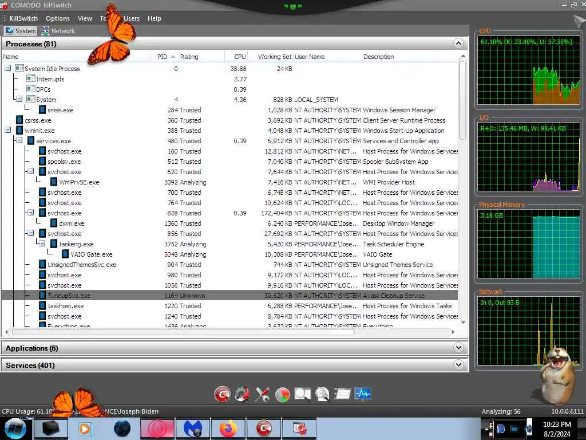Click the monitor with graph icon in bottom toolbar

click(x=362, y=394)
